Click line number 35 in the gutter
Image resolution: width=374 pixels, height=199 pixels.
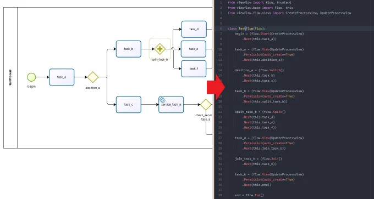click(220, 179)
